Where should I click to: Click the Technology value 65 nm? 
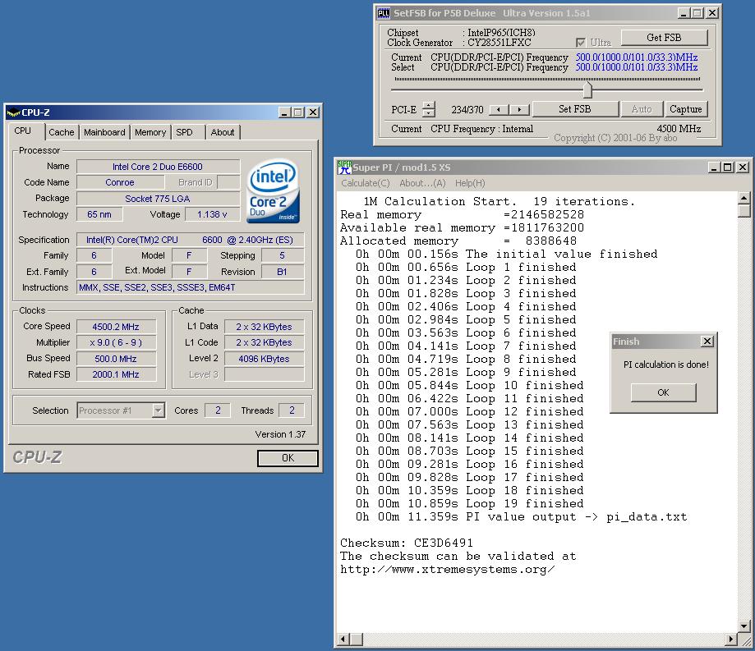(x=99, y=214)
